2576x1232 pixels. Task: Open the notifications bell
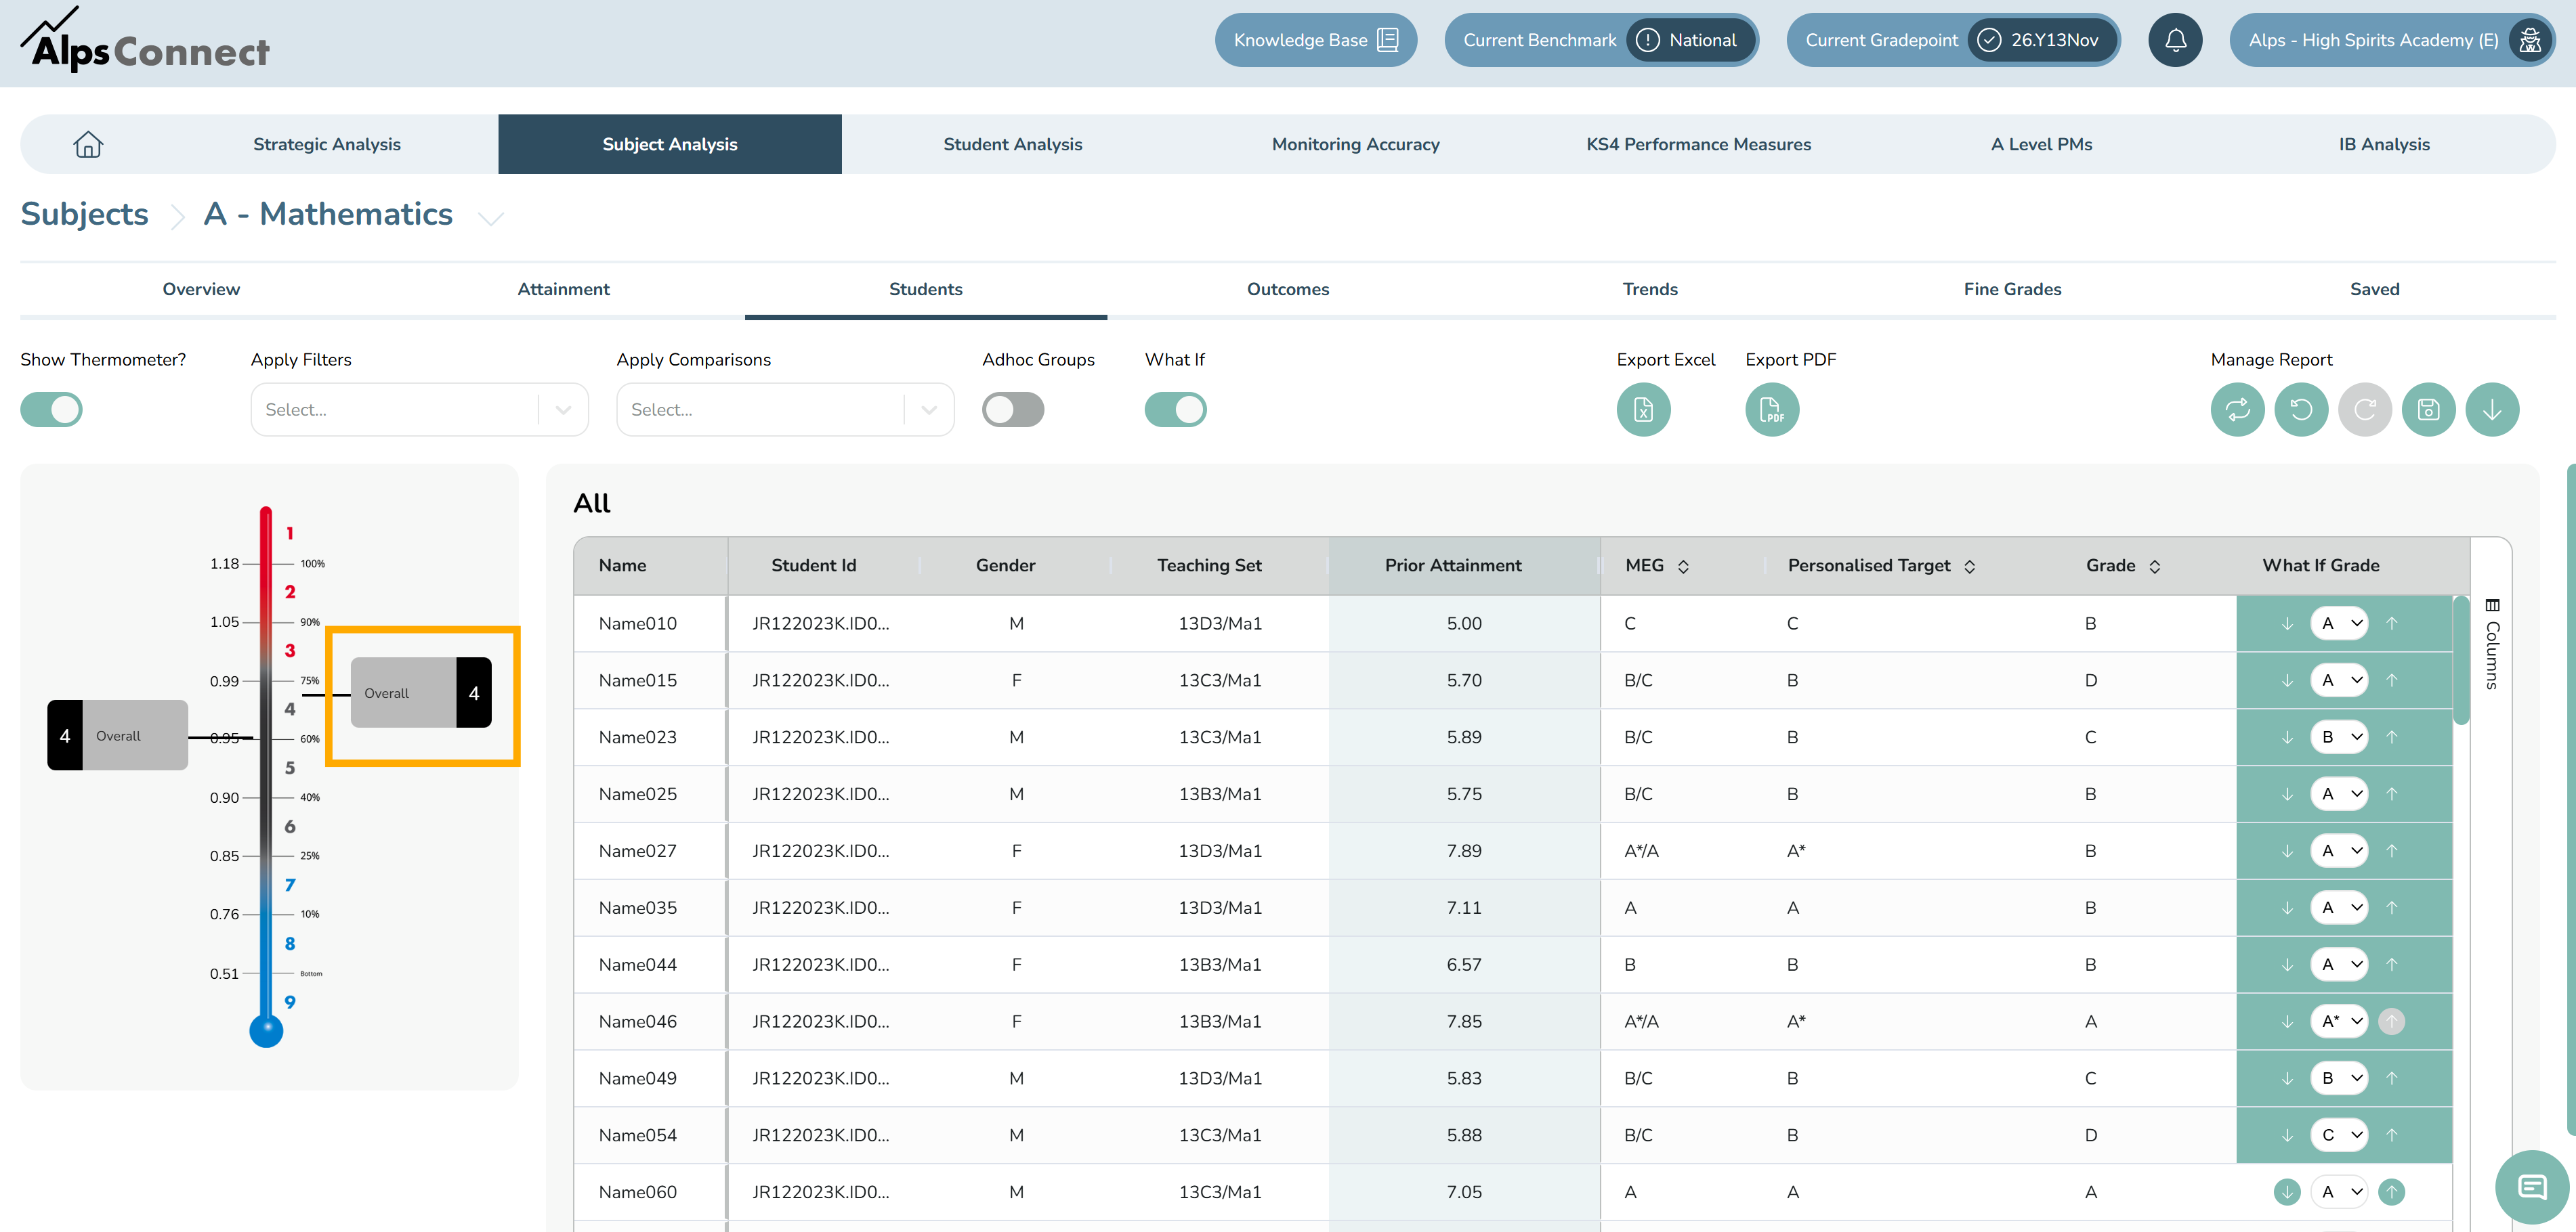2175,40
